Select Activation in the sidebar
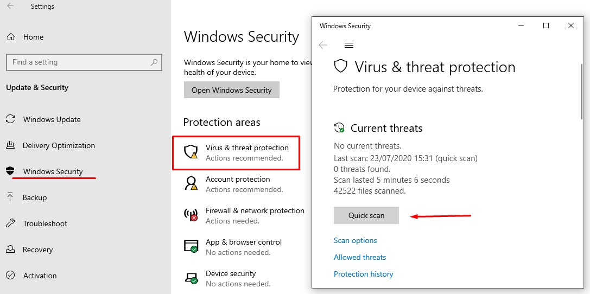The image size is (590, 294). tap(40, 276)
